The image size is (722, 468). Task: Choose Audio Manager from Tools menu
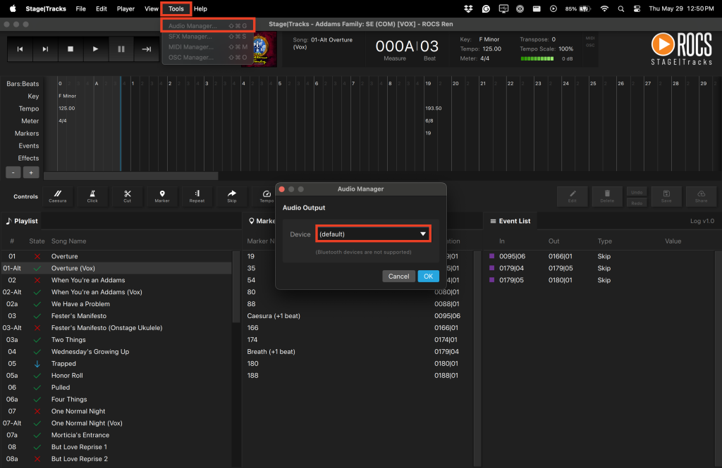[207, 26]
